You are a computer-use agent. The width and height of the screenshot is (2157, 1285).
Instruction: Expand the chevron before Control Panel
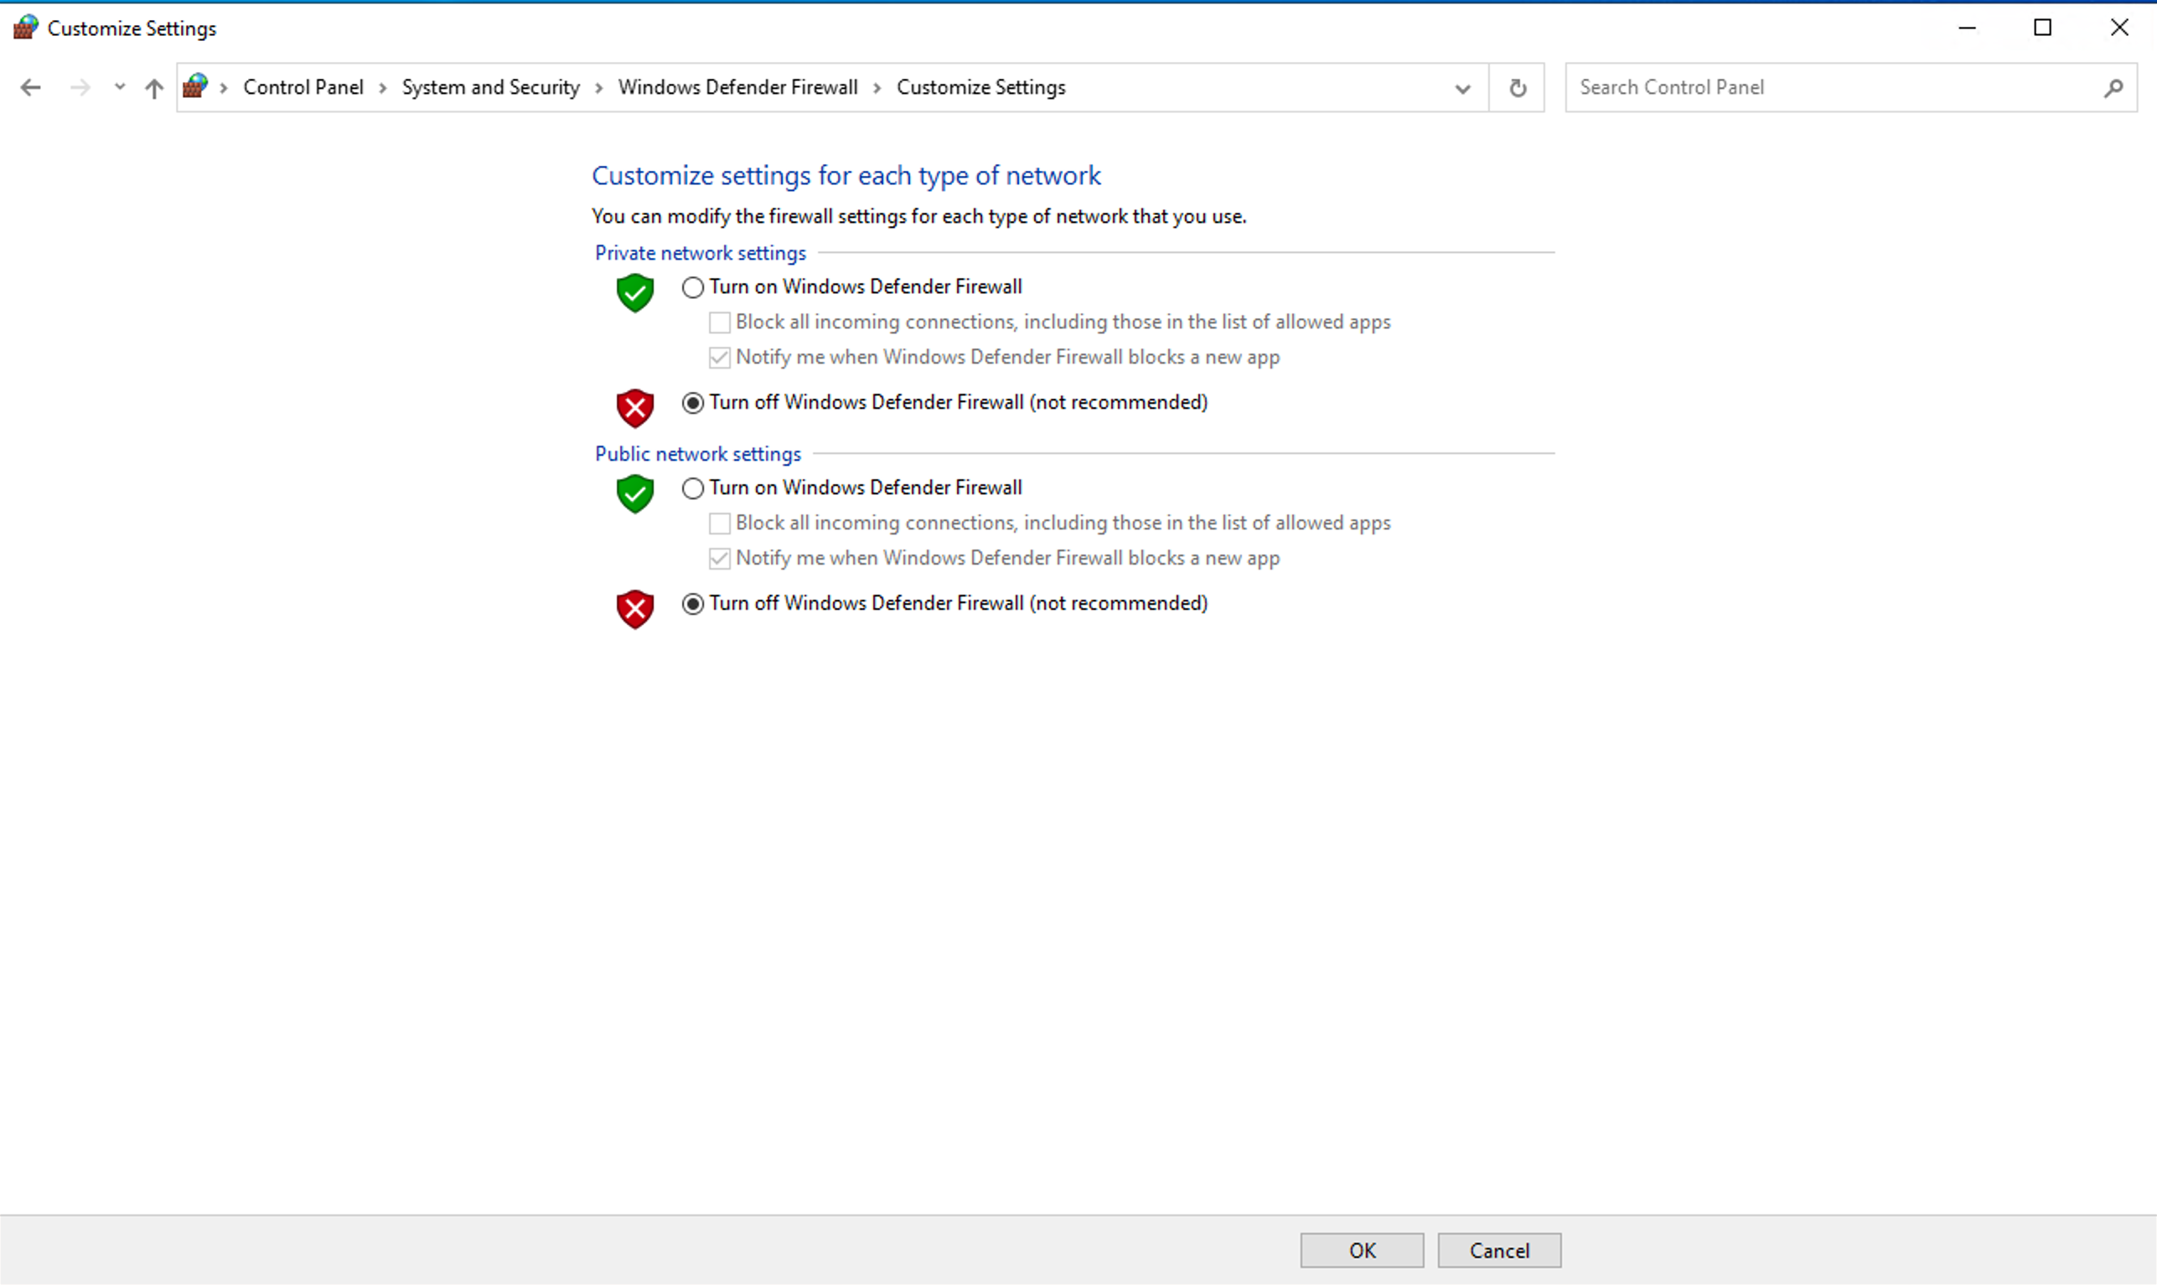click(x=224, y=87)
